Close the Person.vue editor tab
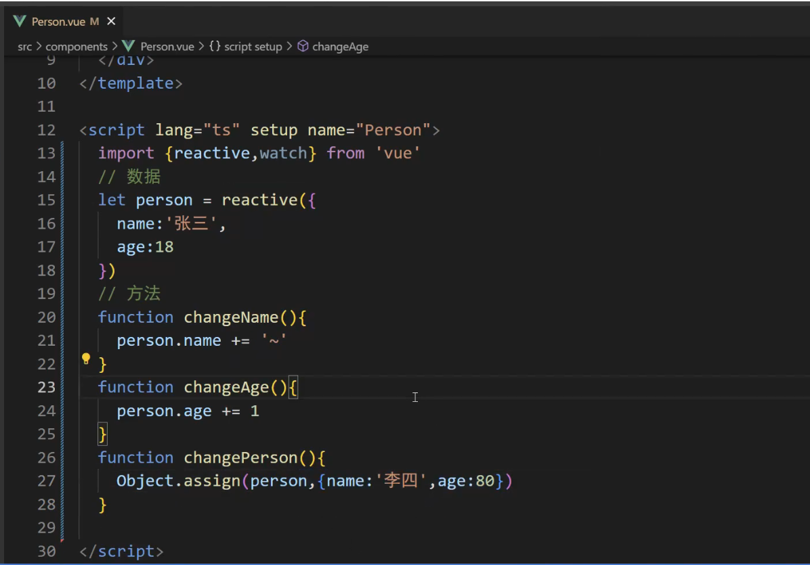This screenshot has height=565, width=810. [x=111, y=21]
